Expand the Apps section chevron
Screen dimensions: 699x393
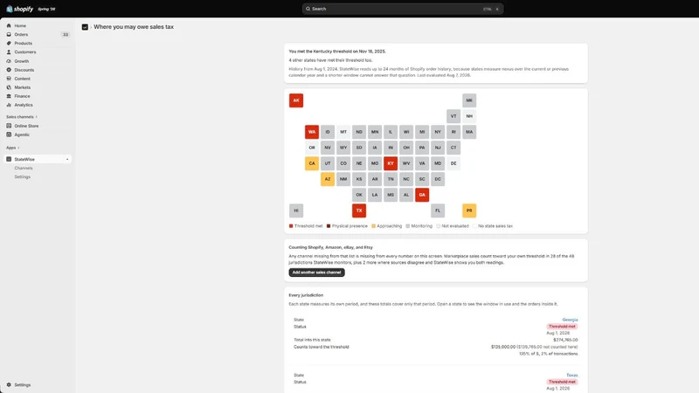pyautogui.click(x=18, y=148)
